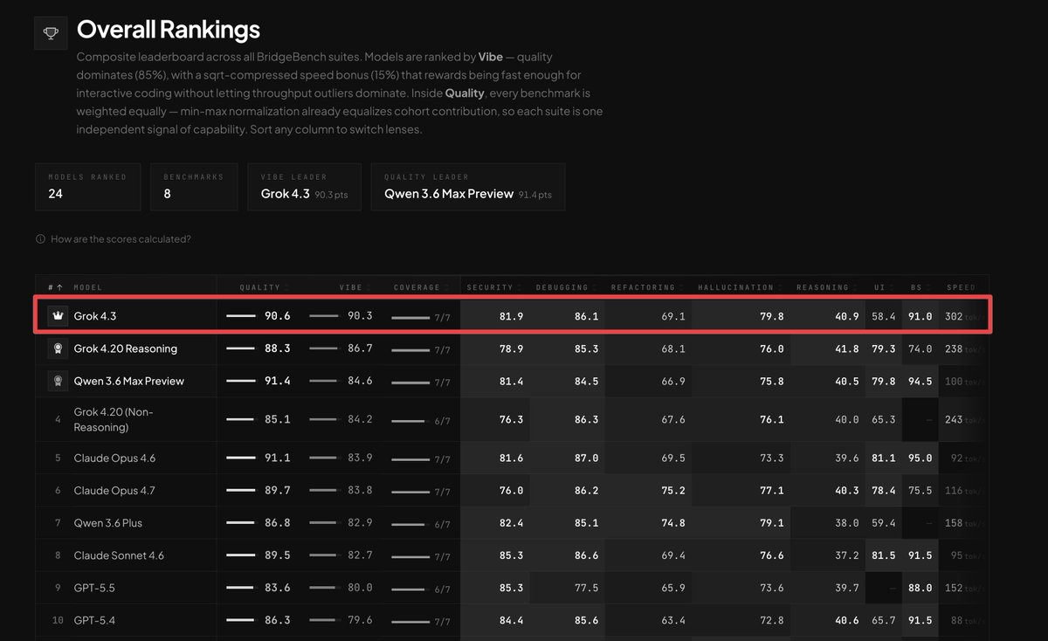Sort by the SECURITY column header
The width and height of the screenshot is (1048, 641).
493,287
